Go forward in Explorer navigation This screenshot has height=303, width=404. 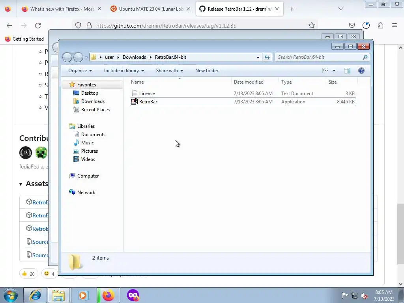click(78, 57)
